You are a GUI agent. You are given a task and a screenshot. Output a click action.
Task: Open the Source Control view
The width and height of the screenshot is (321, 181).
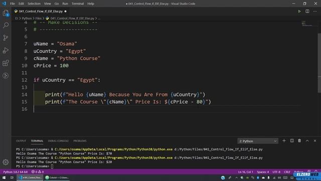pyautogui.click(x=6, y=38)
